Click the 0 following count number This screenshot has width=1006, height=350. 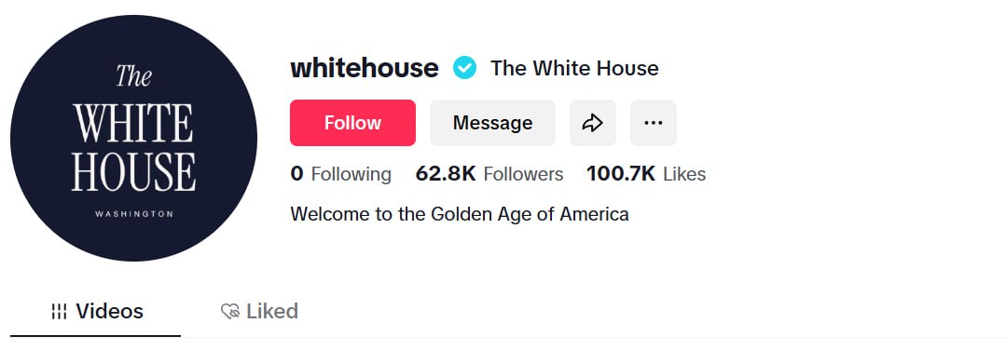click(296, 174)
